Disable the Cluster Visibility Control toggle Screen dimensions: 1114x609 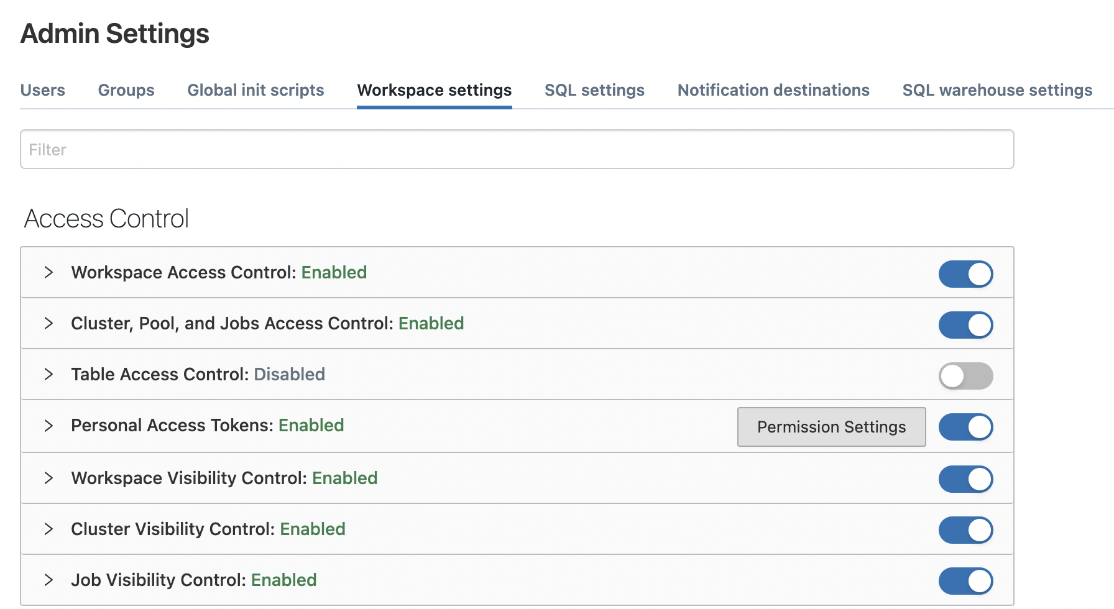coord(965,530)
